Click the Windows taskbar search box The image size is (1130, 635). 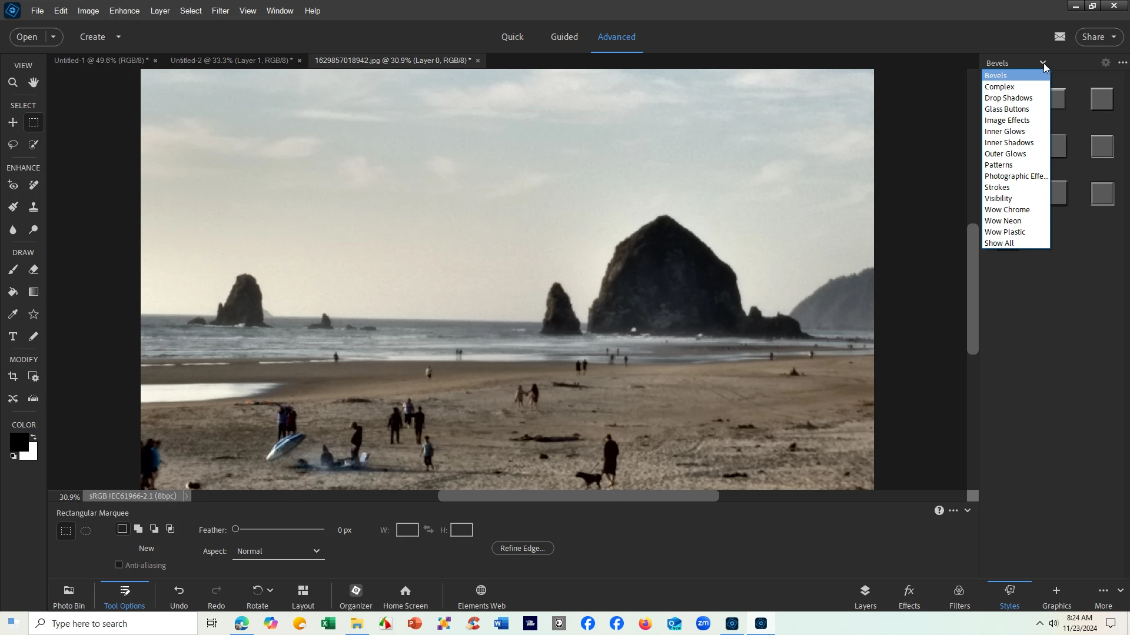113,624
